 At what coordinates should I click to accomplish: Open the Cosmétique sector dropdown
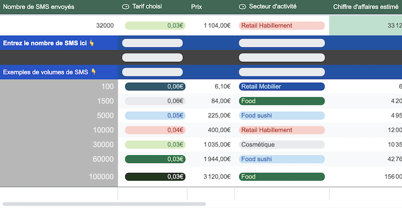click(282, 145)
